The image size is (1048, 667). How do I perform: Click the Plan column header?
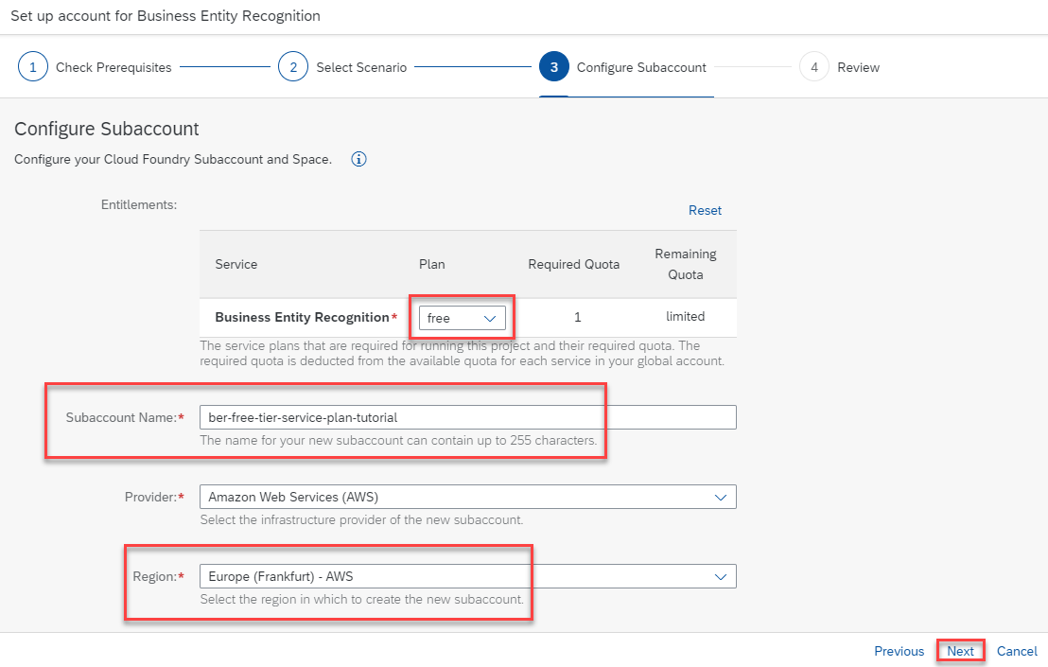(431, 264)
